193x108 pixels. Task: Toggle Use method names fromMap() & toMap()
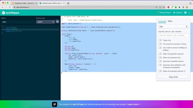[x=160, y=48]
